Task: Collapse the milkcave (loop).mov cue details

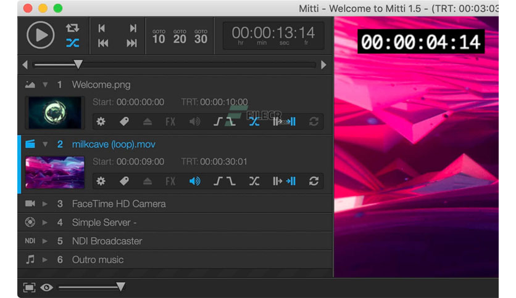Action: point(45,145)
